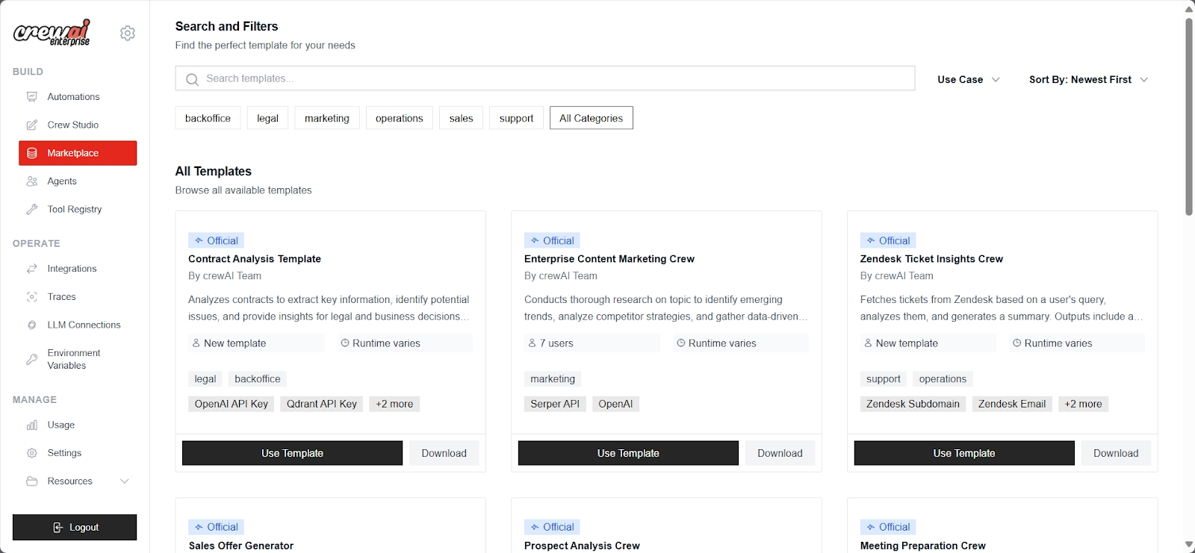Click the Resources folder icon
1195x553 pixels.
32,481
